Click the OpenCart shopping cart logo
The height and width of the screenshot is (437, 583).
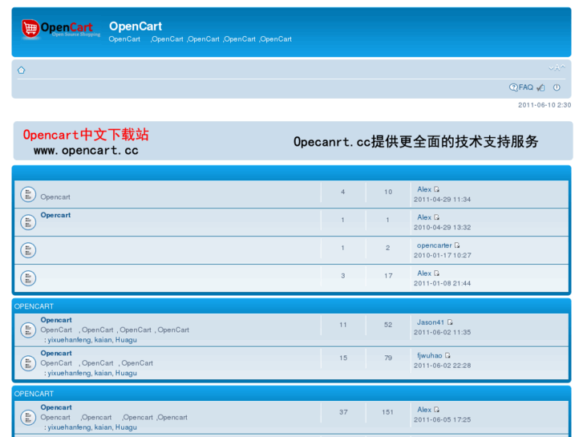61,29
